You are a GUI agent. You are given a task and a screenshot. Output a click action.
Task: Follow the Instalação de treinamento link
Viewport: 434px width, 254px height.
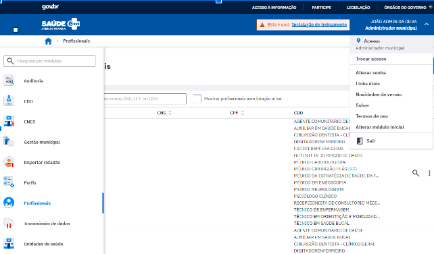tap(319, 24)
